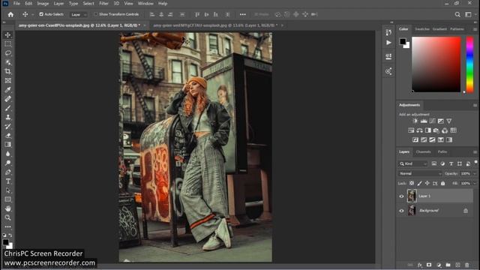
Task: Select the Crop tool
Action: point(8,71)
